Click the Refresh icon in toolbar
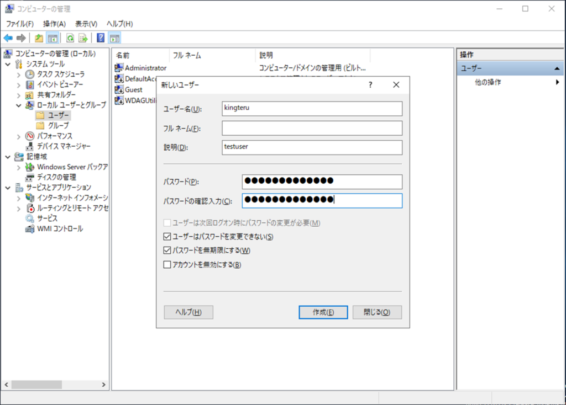This screenshot has height=405, width=566. coord(70,38)
